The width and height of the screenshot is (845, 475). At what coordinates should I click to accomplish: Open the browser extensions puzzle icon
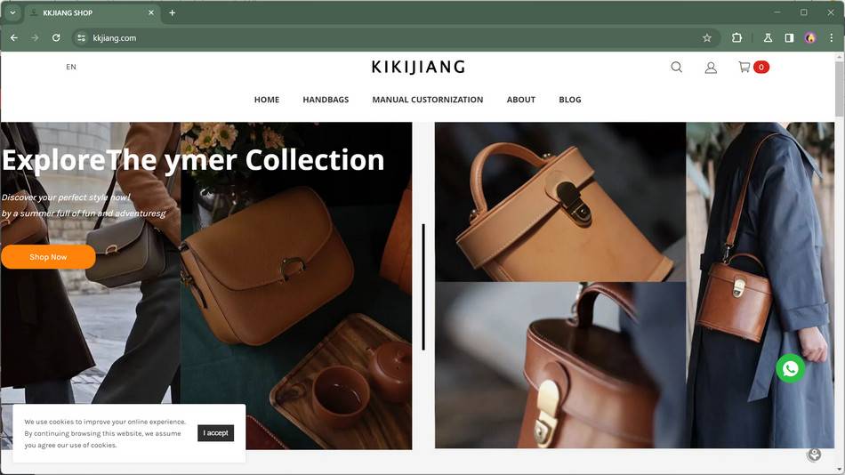pos(736,37)
